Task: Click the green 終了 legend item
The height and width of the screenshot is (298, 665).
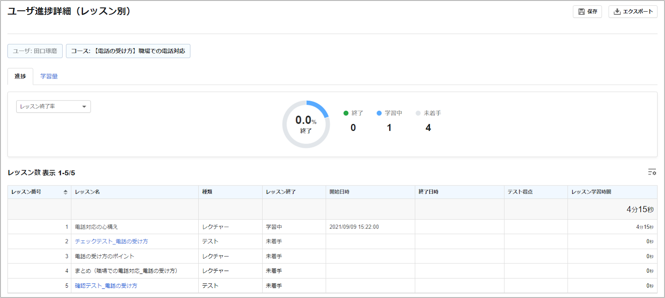Action: (353, 113)
